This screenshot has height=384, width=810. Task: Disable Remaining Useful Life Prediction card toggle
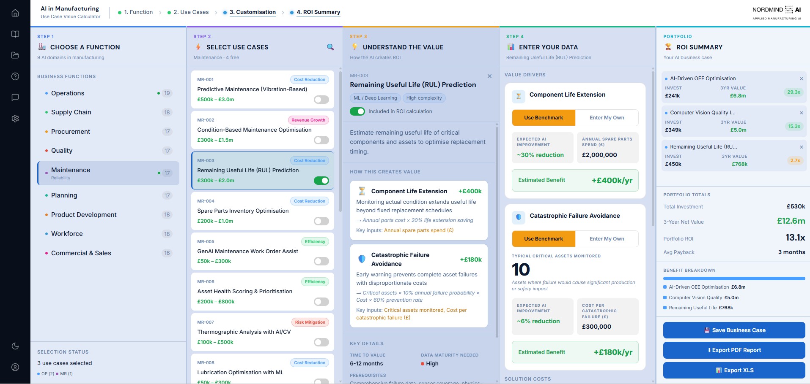tap(321, 181)
